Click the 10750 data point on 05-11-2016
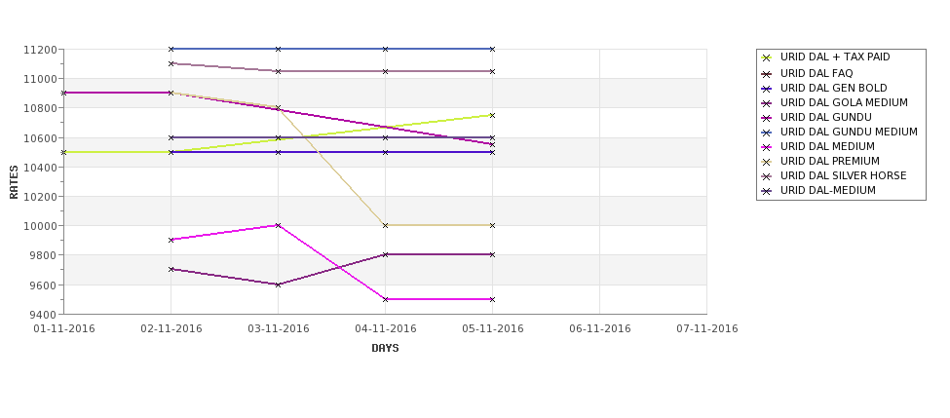The width and height of the screenshot is (950, 418). click(493, 115)
